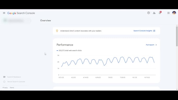Open the blurred property selector dropdown
The image size is (178, 100).
click(x=16, y=21)
